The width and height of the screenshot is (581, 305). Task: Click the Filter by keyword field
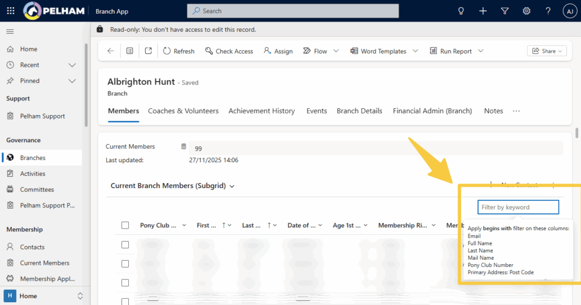tap(517, 207)
